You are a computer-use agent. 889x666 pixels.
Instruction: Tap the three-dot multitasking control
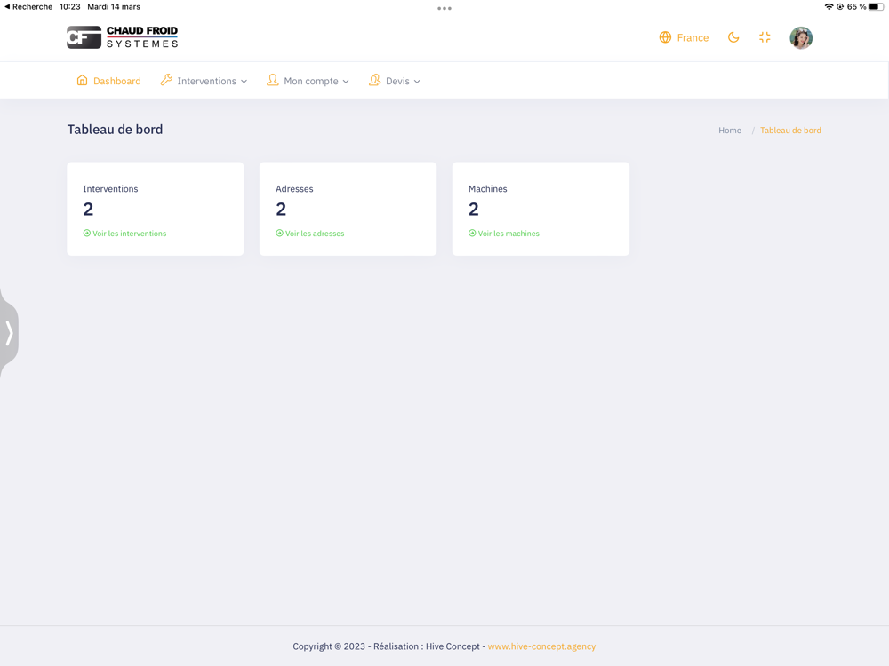pyautogui.click(x=444, y=9)
